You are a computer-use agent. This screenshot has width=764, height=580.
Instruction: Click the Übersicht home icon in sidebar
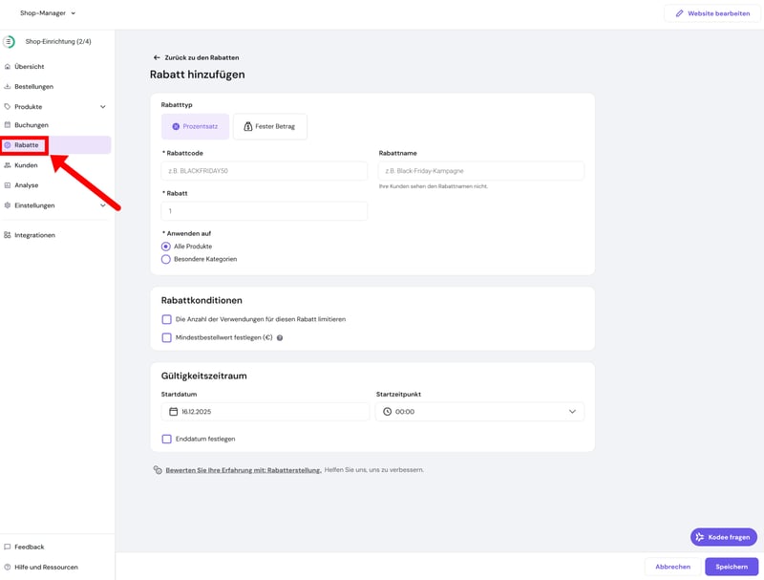[8, 67]
